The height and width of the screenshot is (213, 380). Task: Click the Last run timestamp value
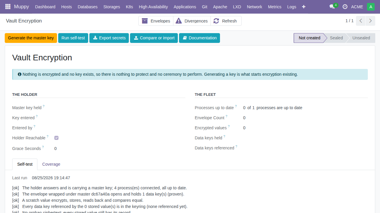[x=51, y=178]
